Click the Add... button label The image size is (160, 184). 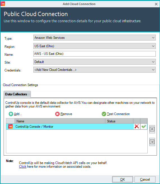18,114
